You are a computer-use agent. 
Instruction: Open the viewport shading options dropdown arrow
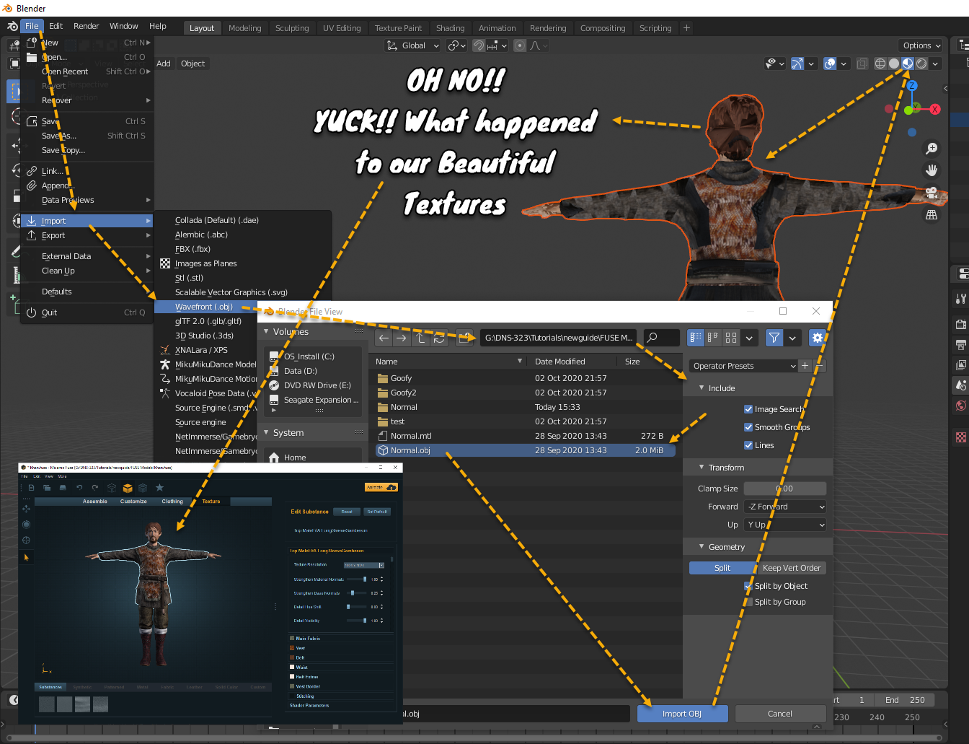coord(935,64)
